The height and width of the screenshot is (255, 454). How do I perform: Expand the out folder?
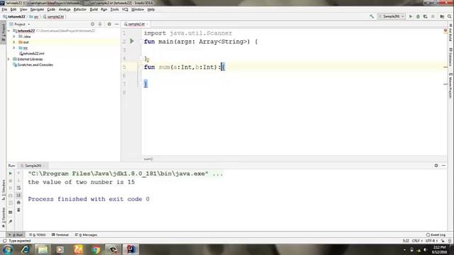tap(14, 42)
